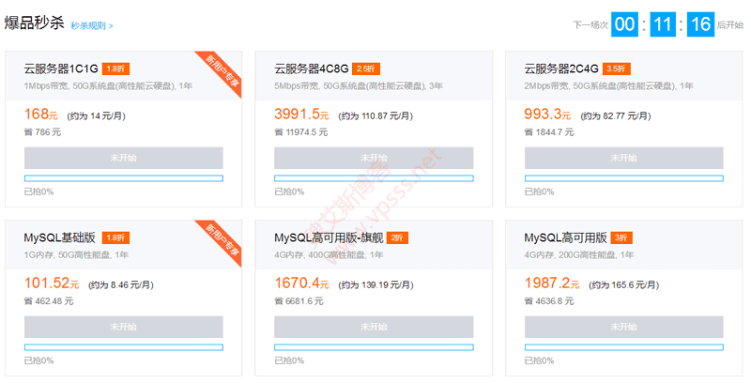This screenshot has width=751, height=383.
Task: Select the MySQL高可用版 title beside 3折
Action: click(566, 237)
